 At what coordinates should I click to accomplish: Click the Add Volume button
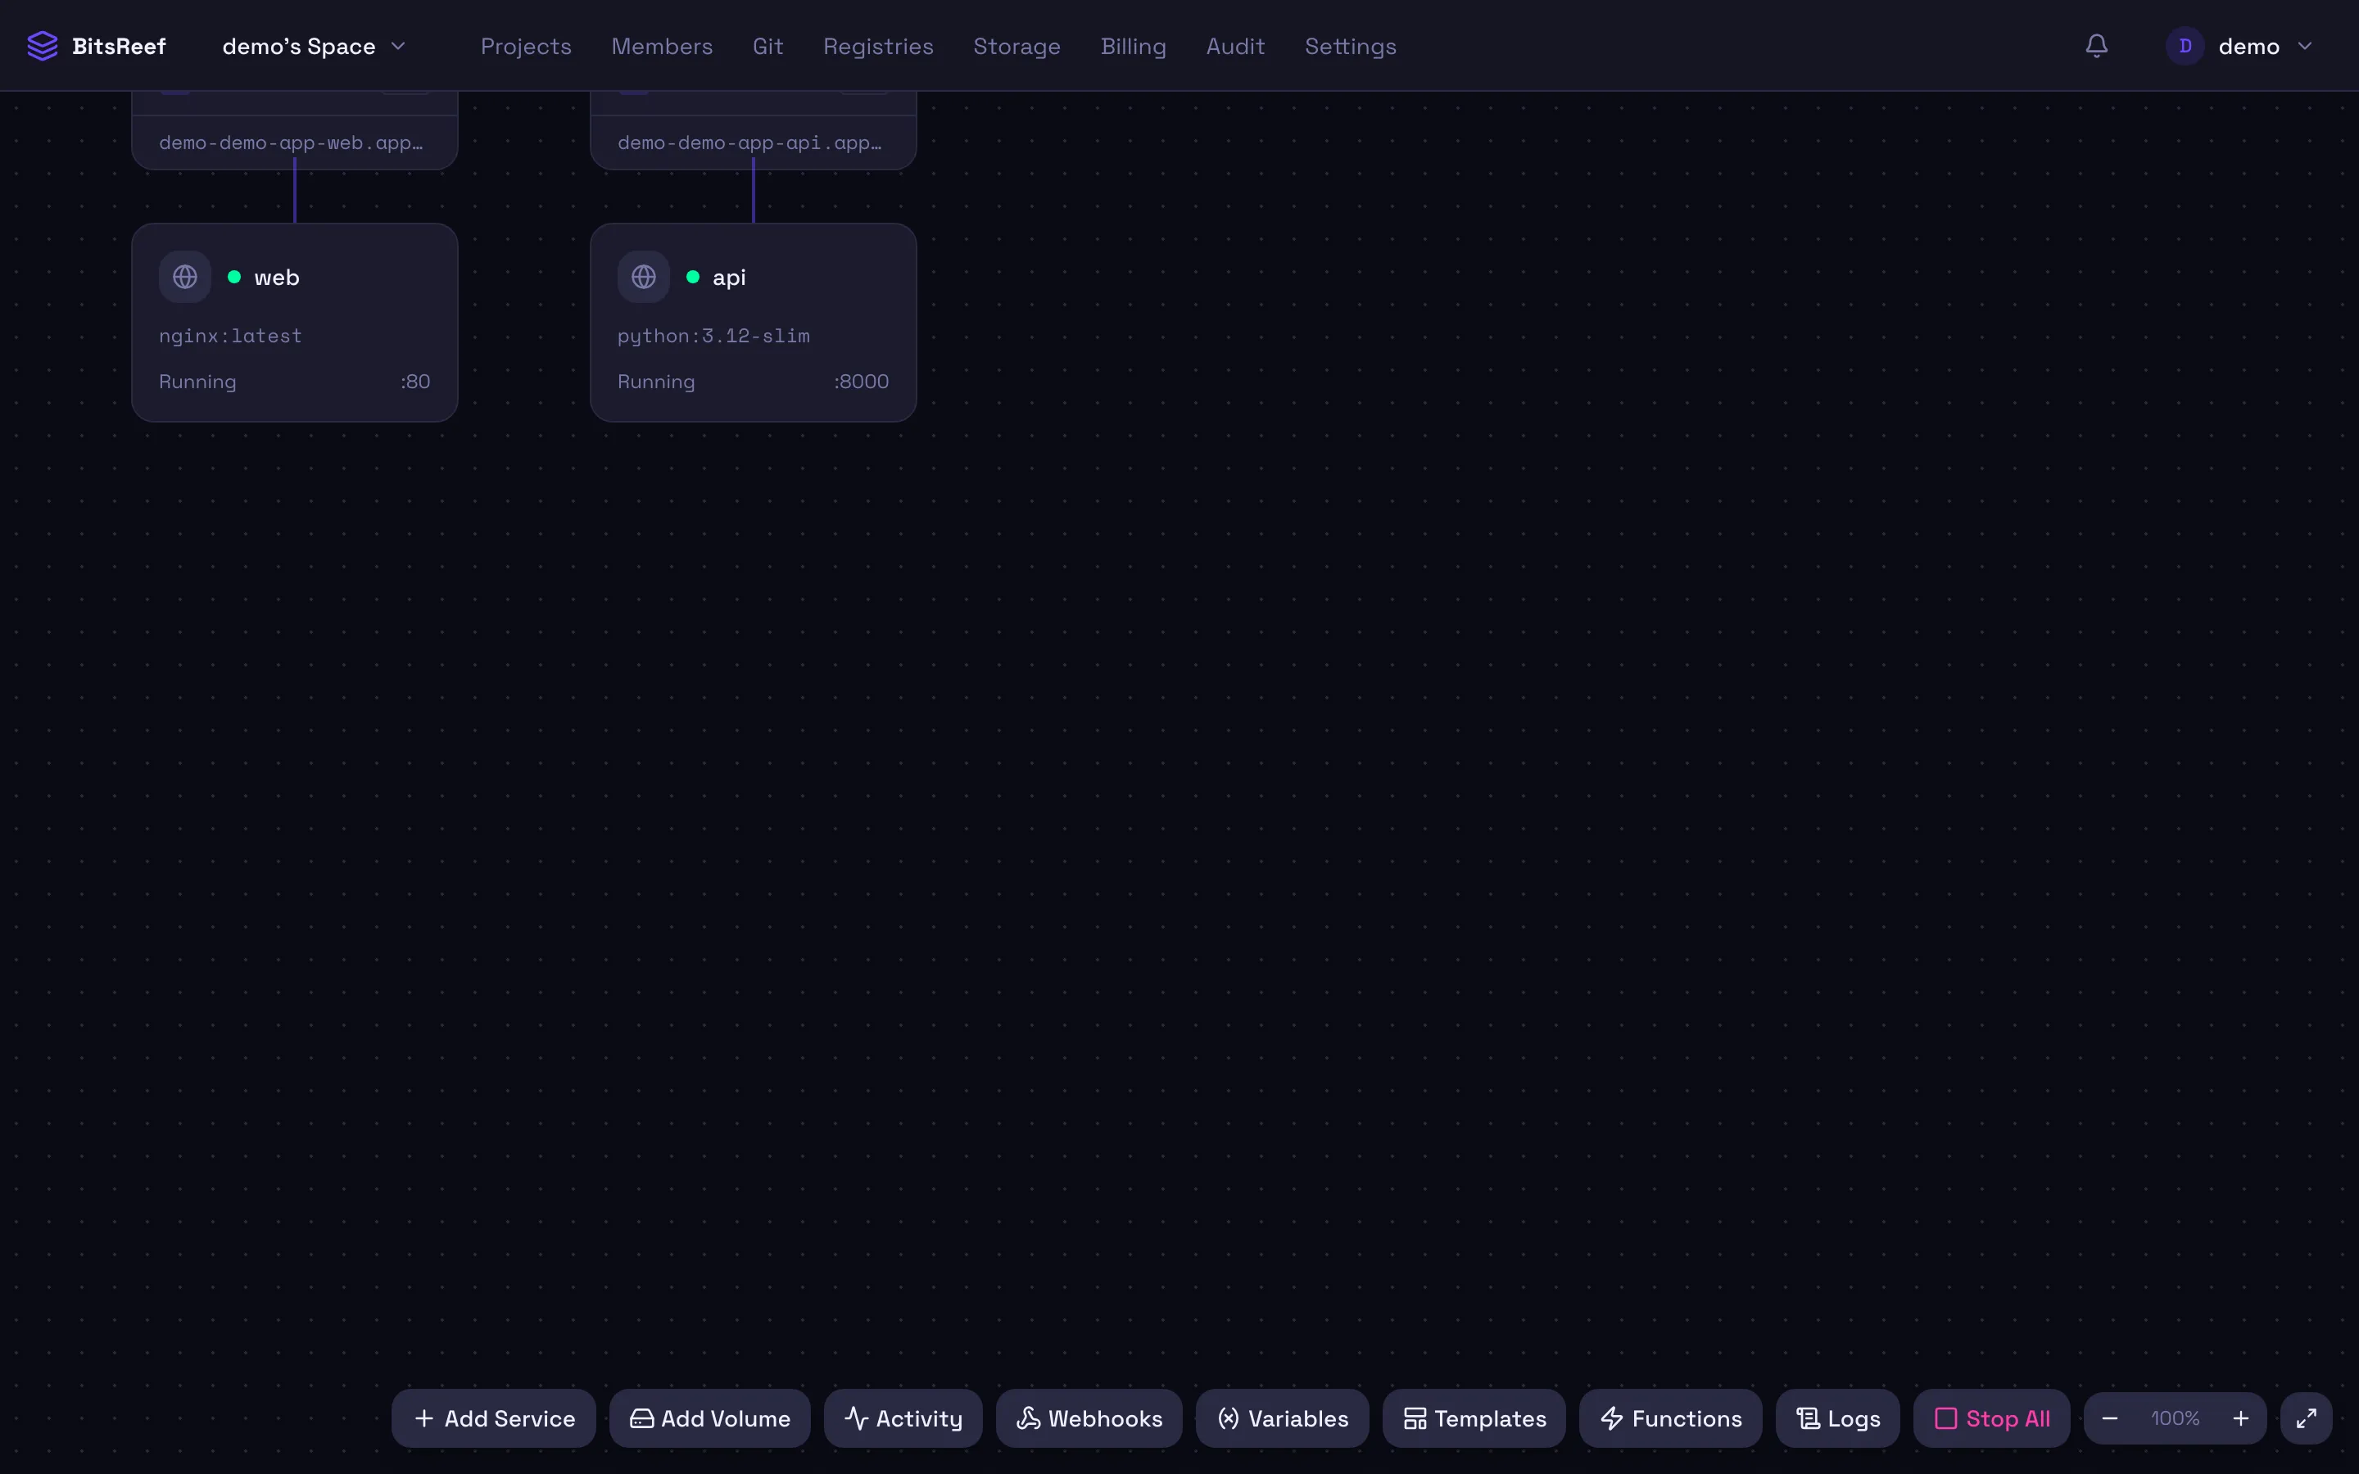click(709, 1418)
